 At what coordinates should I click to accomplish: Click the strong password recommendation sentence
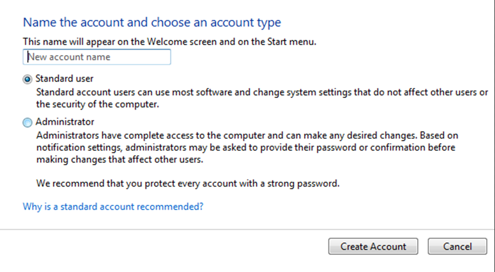click(188, 183)
